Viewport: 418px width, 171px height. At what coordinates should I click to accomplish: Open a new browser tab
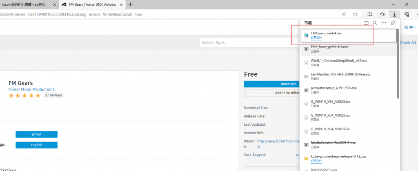[x=131, y=4]
